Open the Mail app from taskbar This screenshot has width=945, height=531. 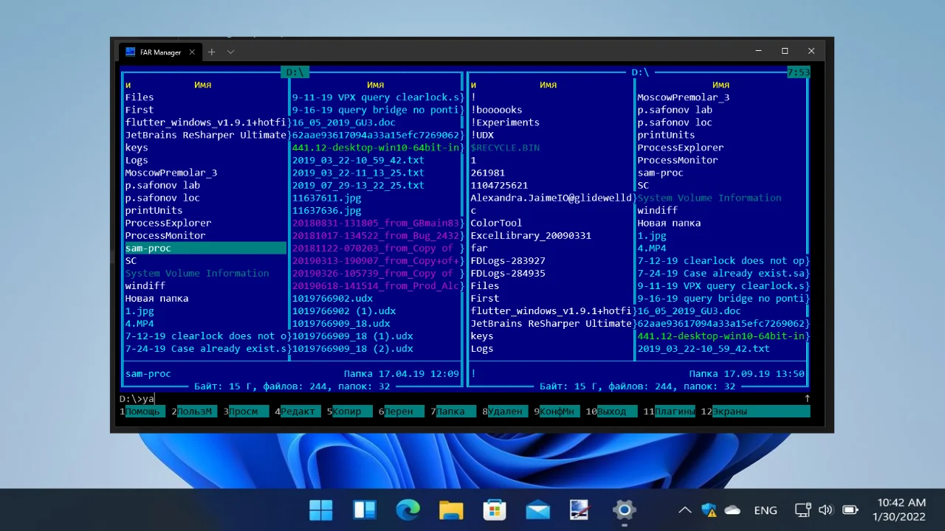(538, 510)
